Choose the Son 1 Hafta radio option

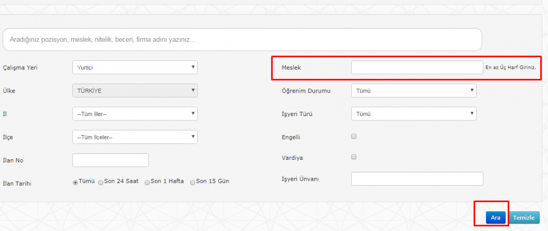(x=147, y=182)
